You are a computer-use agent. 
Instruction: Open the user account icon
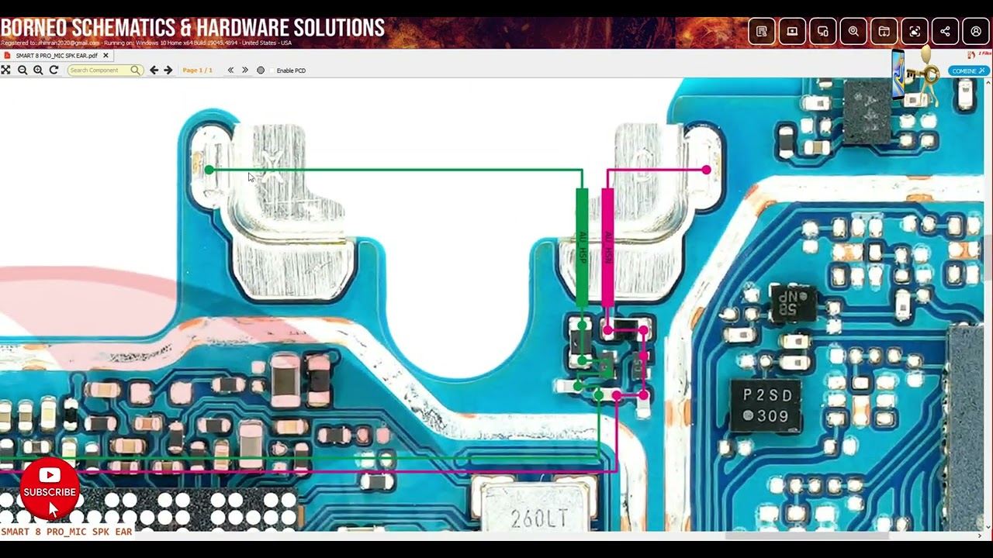point(976,32)
